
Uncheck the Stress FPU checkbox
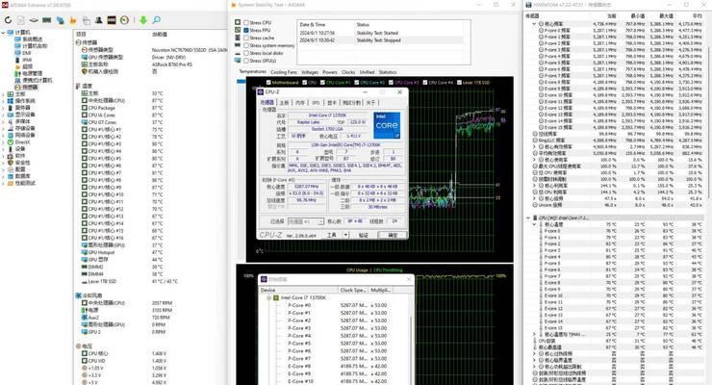tap(246, 30)
